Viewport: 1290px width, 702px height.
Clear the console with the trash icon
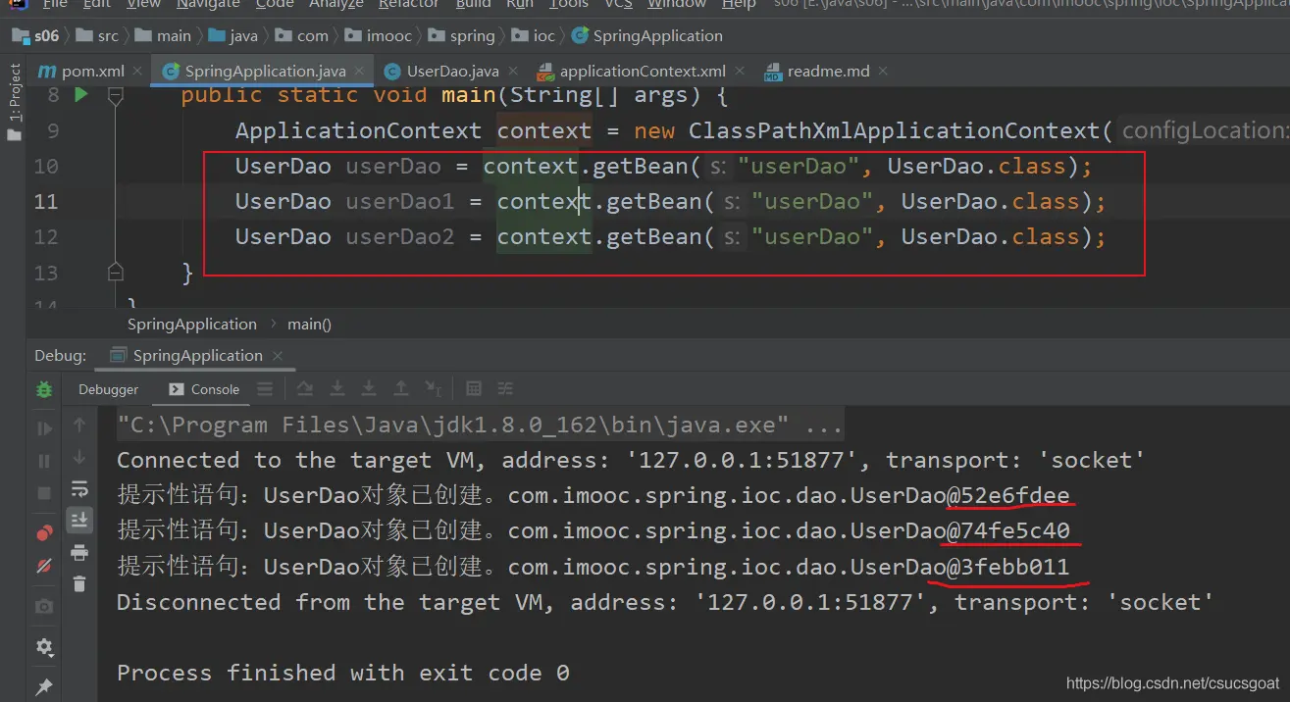(79, 583)
